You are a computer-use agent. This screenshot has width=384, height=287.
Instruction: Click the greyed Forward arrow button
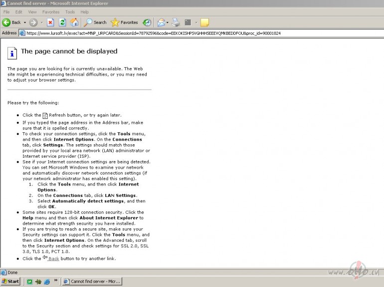pos(33,22)
